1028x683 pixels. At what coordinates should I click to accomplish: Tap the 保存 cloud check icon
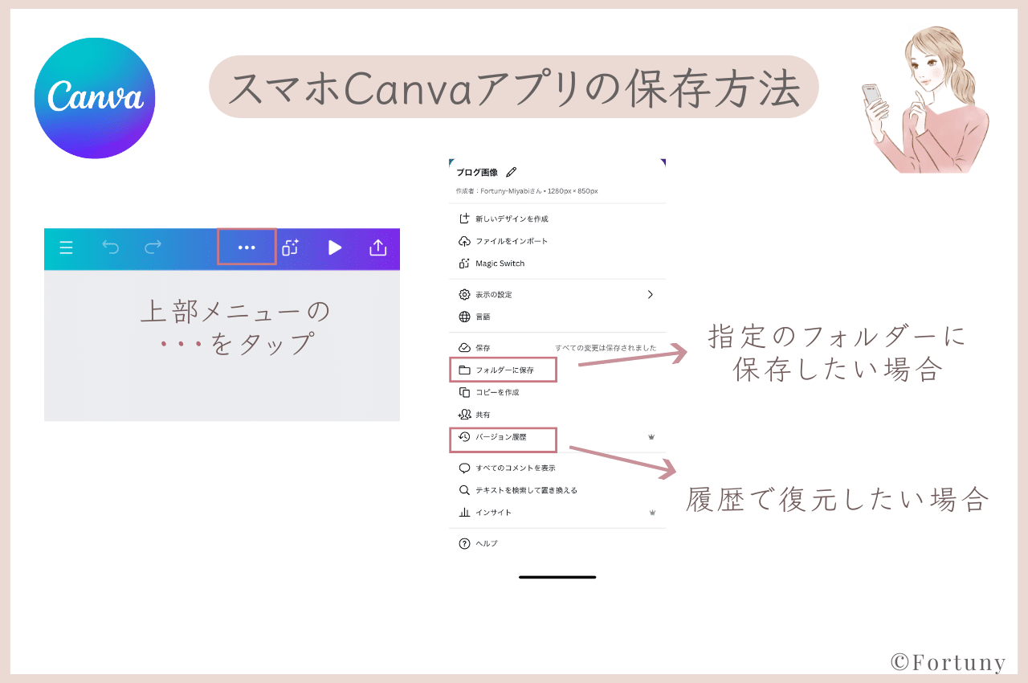[464, 348]
